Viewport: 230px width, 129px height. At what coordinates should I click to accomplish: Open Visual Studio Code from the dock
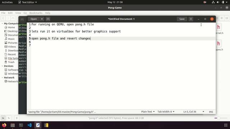pos(29,125)
